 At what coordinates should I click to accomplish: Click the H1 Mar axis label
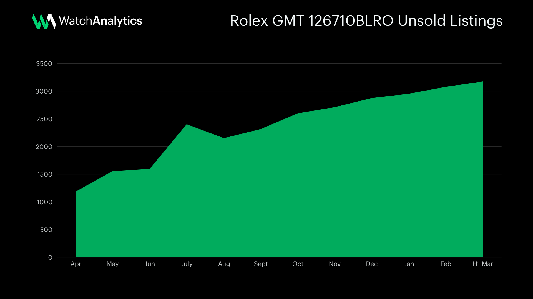point(482,264)
